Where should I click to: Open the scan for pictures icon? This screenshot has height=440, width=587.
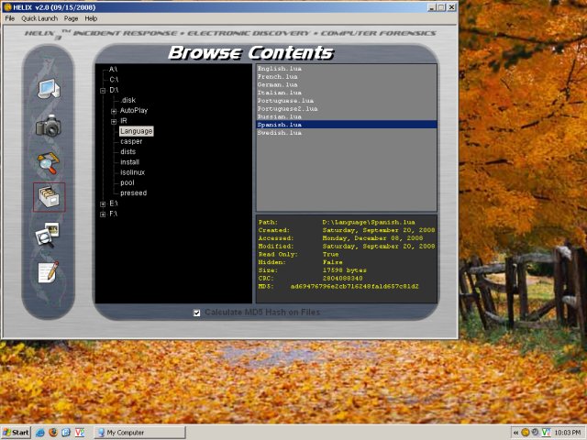coord(47,235)
